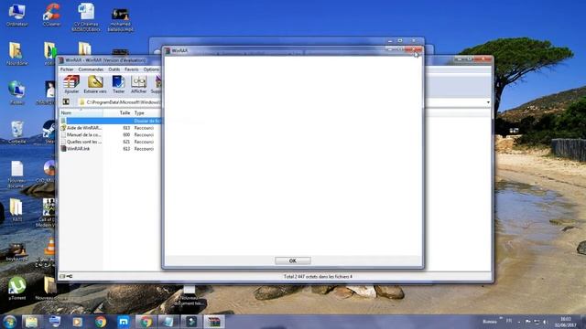Image resolution: width=586 pixels, height=329 pixels.
Task: Click the Ajouter toolbar icon
Action: coord(71,84)
